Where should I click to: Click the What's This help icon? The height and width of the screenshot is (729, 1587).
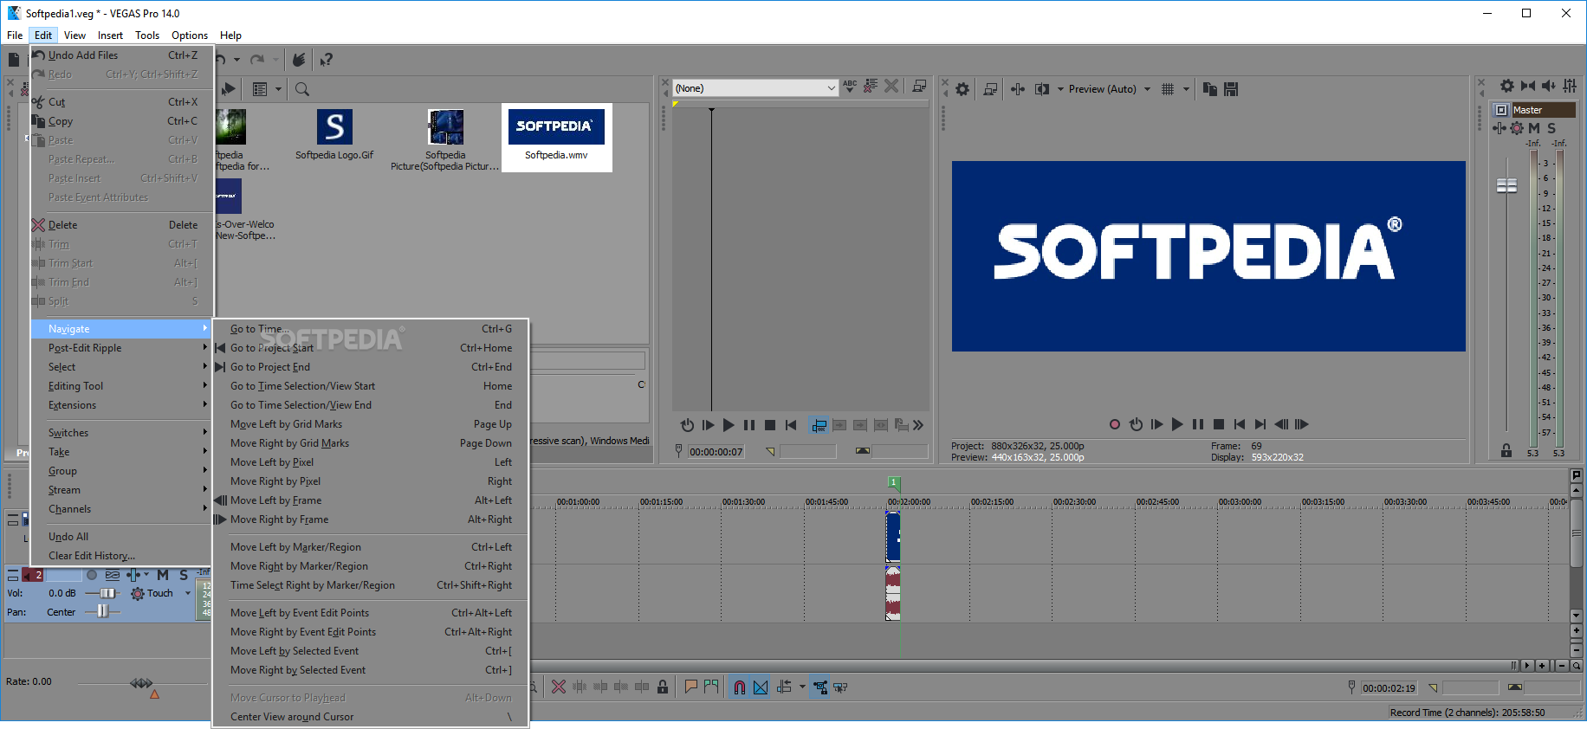coord(326,60)
